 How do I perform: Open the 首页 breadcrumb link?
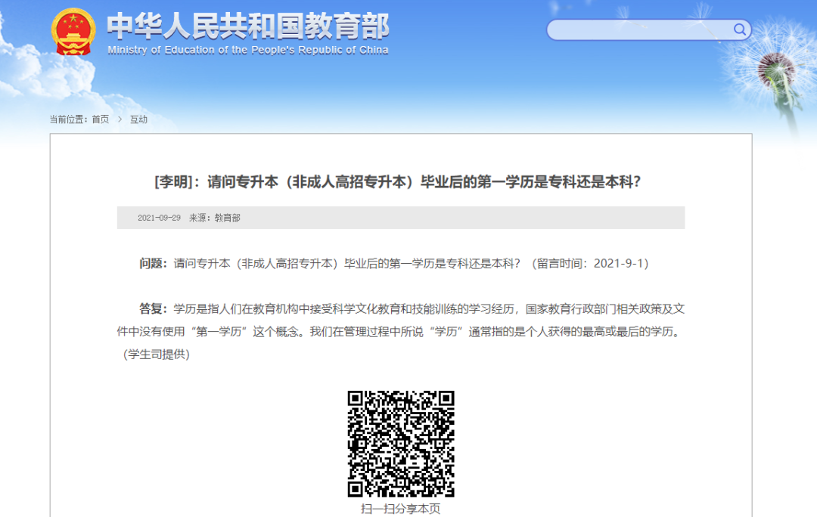tap(100, 119)
